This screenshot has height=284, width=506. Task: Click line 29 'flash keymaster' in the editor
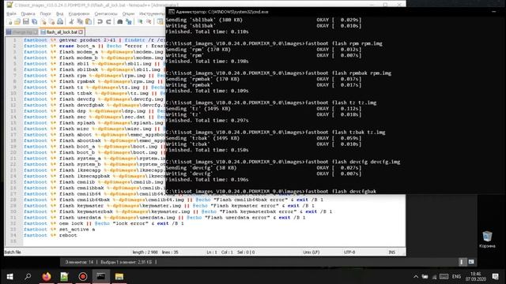click(x=168, y=206)
